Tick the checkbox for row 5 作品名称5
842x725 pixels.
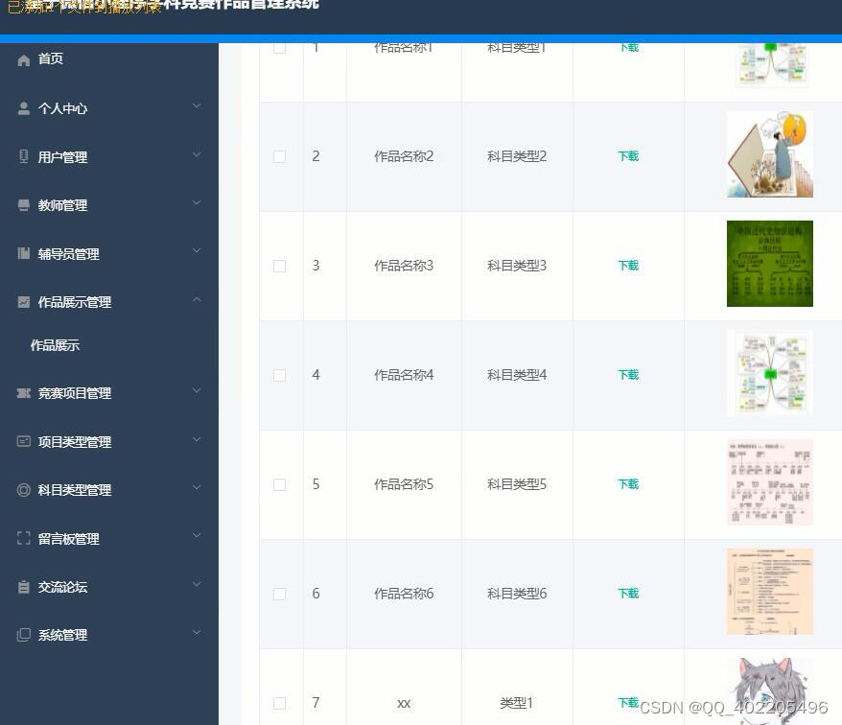pos(279,484)
